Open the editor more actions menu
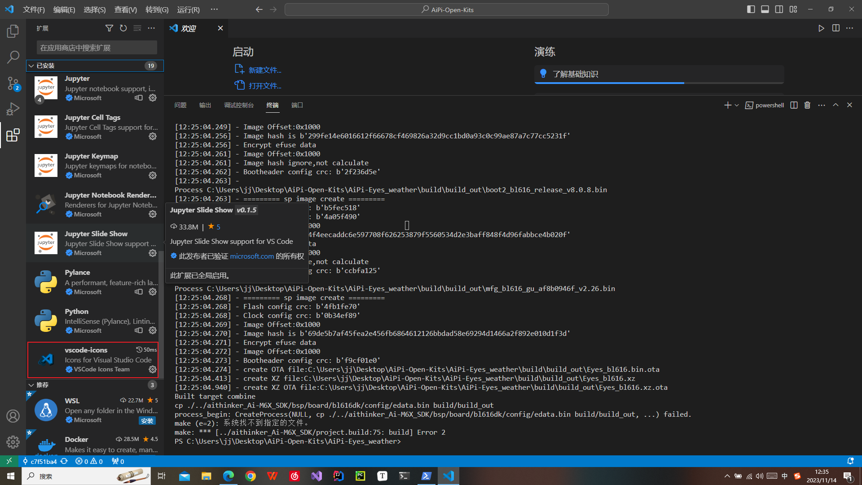 850,28
